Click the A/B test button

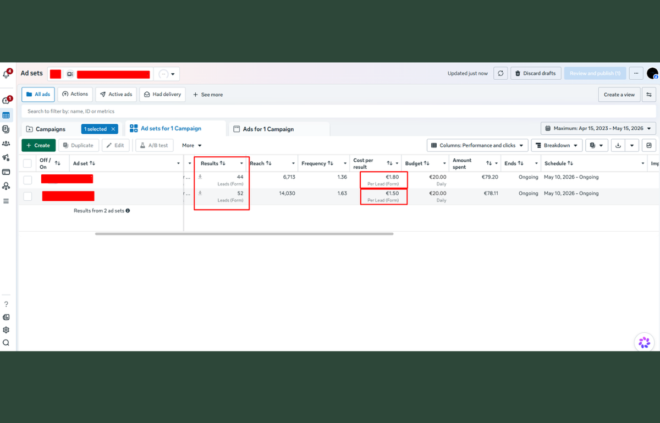(155, 145)
